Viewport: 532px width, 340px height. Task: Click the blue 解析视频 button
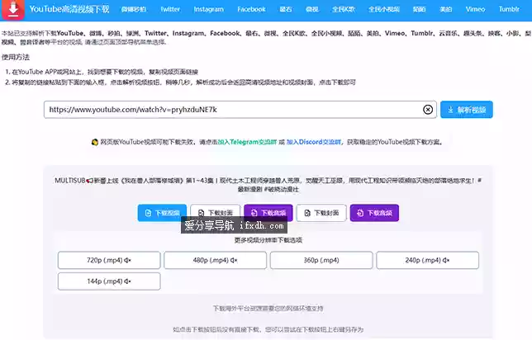[467, 110]
